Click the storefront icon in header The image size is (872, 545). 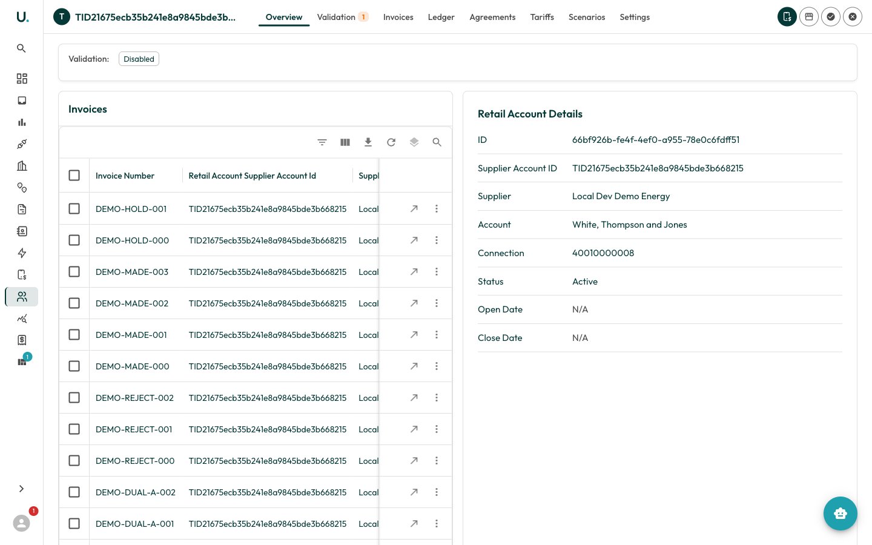[809, 17]
